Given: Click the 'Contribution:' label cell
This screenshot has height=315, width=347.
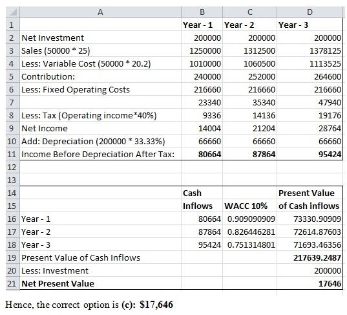Looking at the screenshot, I should point(100,76).
